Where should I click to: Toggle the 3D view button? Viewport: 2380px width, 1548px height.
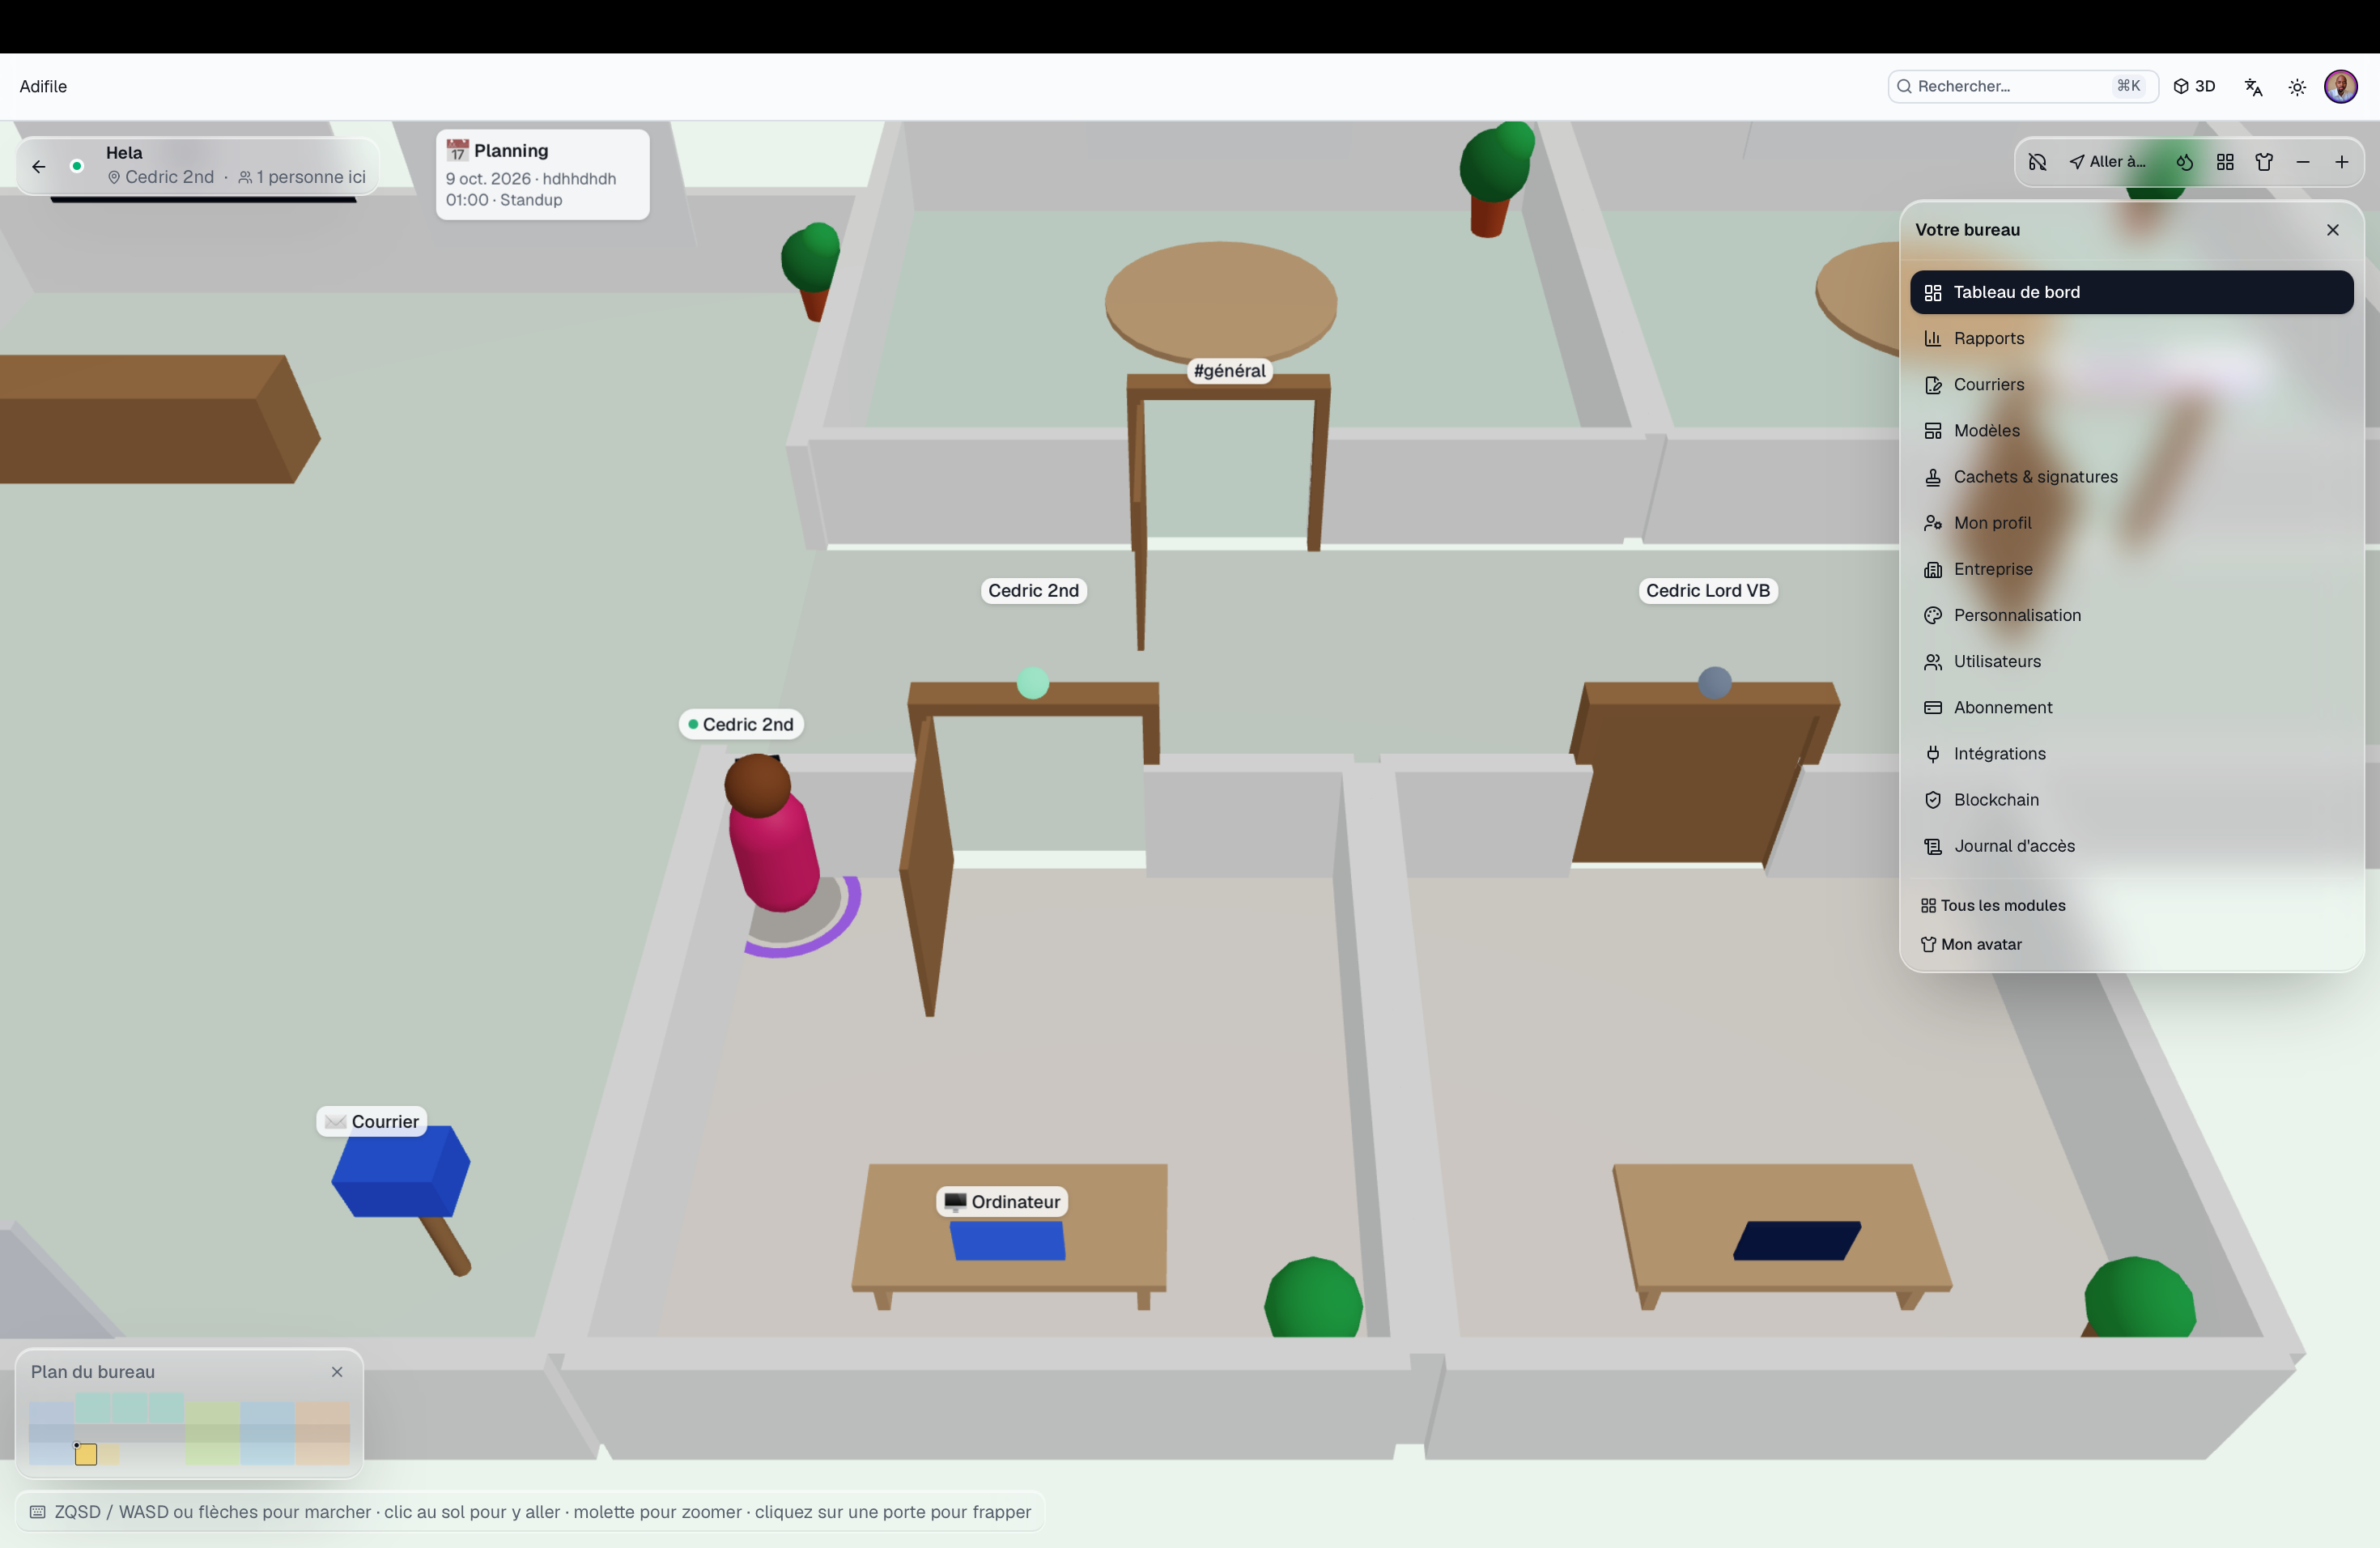(x=2195, y=86)
